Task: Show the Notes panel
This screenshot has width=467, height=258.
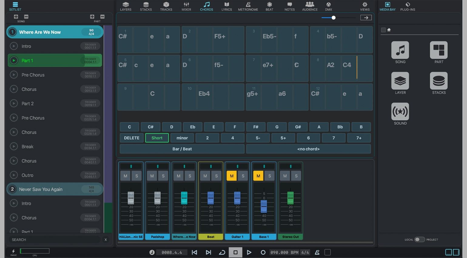Action: 289,6
